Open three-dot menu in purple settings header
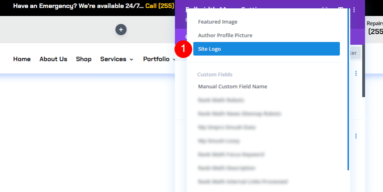383x192 pixels. click(x=354, y=10)
